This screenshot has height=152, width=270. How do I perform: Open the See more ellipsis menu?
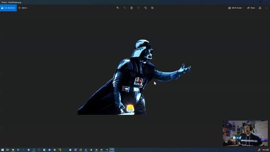(267, 8)
